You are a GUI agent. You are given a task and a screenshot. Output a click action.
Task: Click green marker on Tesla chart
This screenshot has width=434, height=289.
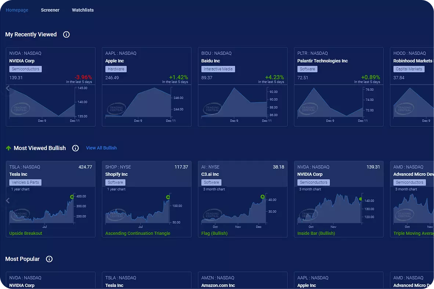pos(72,197)
